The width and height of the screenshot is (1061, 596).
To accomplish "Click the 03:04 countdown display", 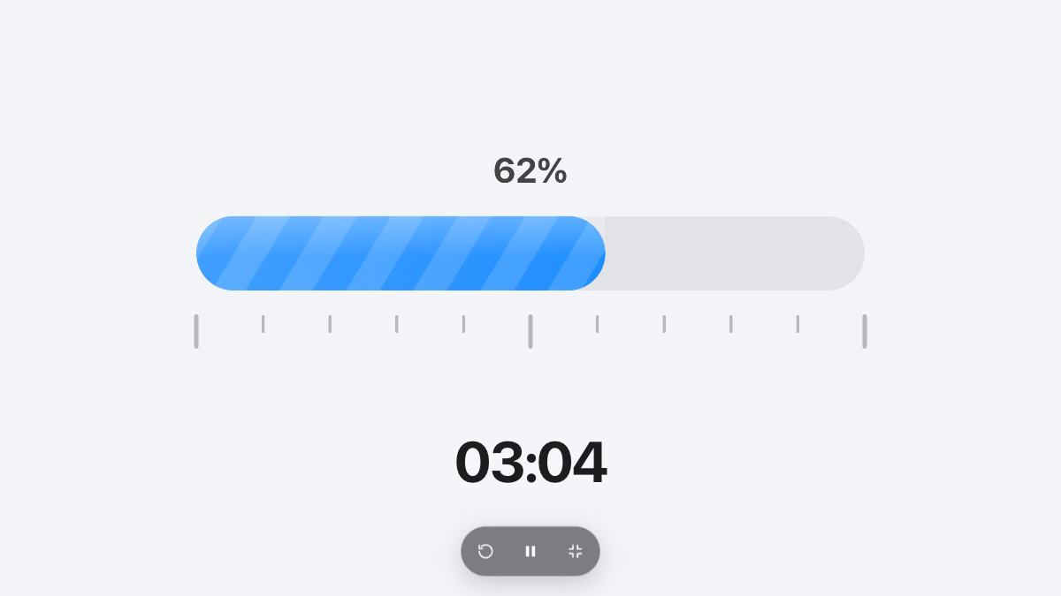I will [530, 462].
